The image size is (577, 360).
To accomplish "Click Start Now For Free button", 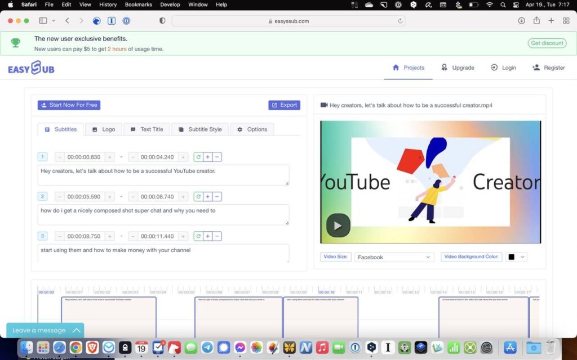I will 69,105.
